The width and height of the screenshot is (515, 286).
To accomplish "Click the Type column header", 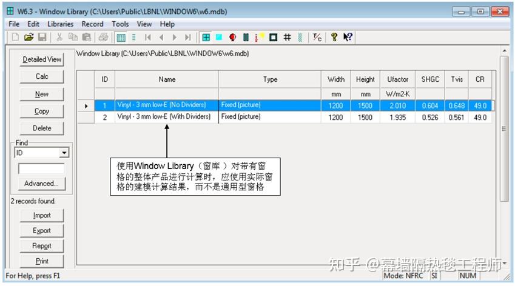I will [270, 79].
